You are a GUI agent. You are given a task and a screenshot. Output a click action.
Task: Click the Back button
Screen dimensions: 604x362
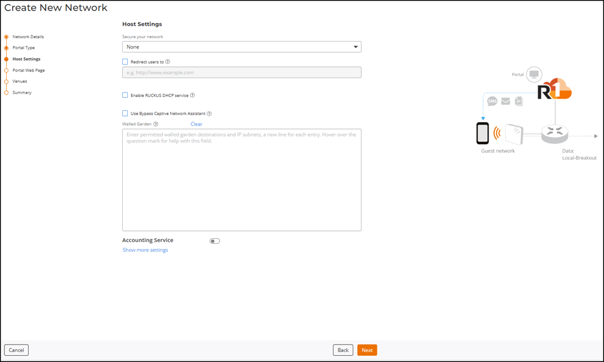[343, 350]
